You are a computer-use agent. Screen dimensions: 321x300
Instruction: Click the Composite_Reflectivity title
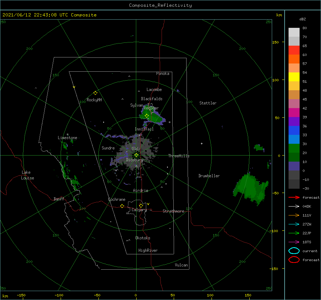[x=160, y=5]
